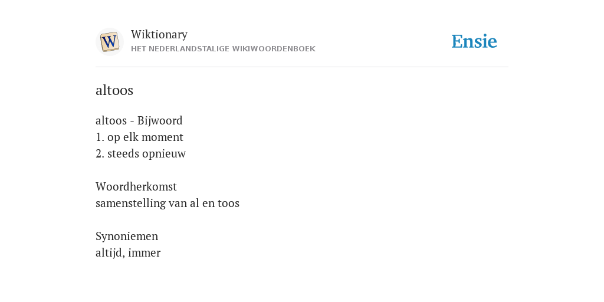The image size is (604, 302).
Task: Click the word toos in the etymology
Action: pos(228,203)
